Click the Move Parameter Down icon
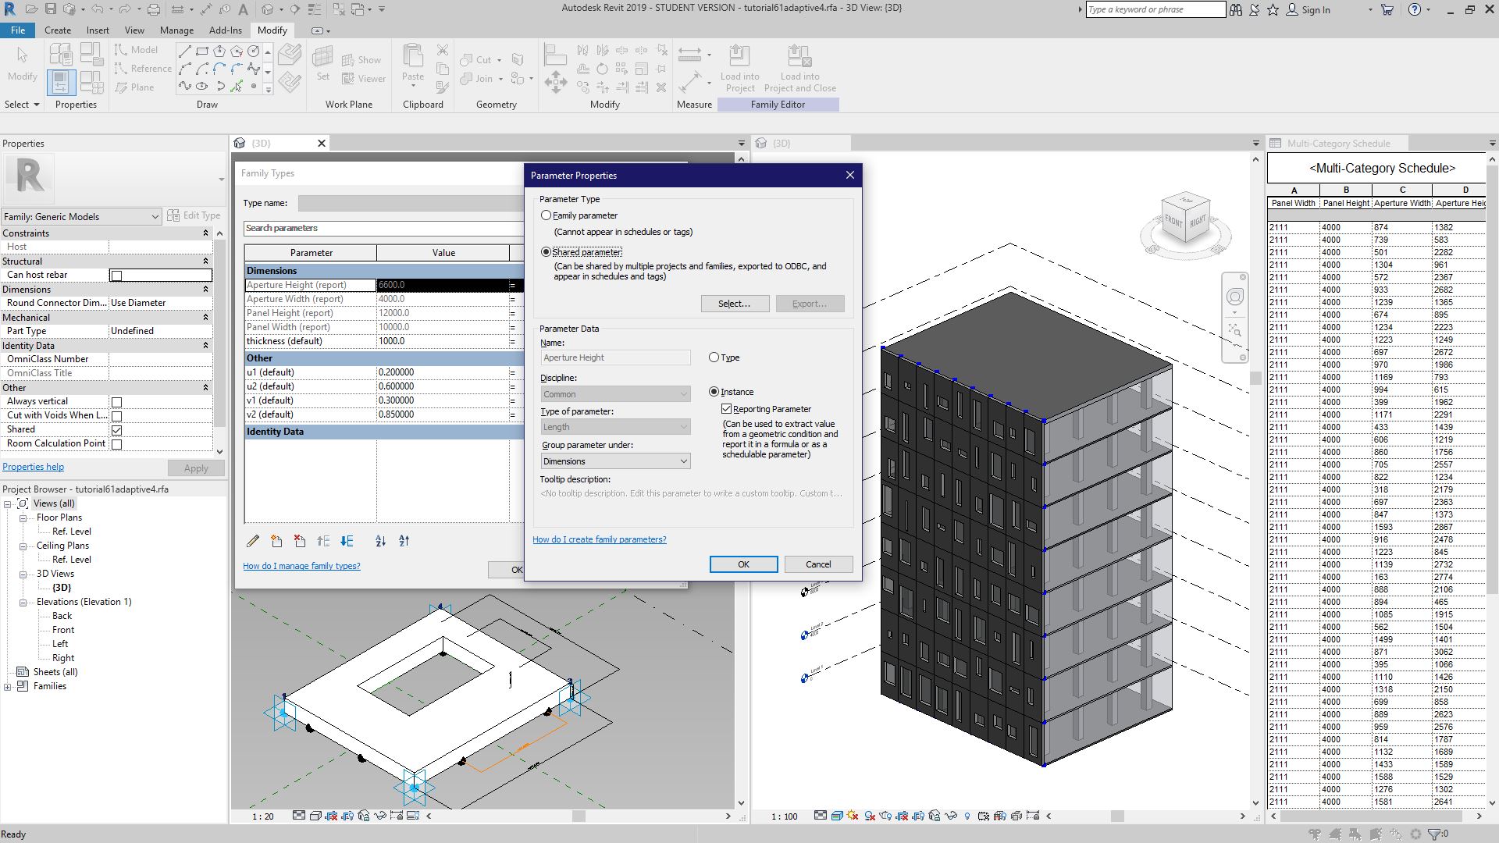The image size is (1499, 843). coord(347,541)
